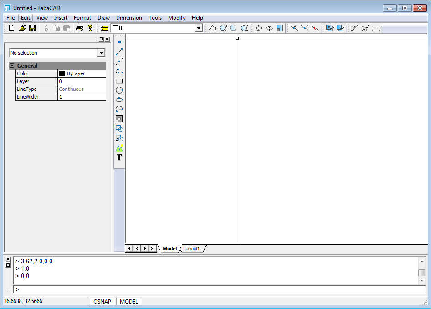Collapse the General properties section
The height and width of the screenshot is (309, 431).
pyautogui.click(x=12, y=66)
